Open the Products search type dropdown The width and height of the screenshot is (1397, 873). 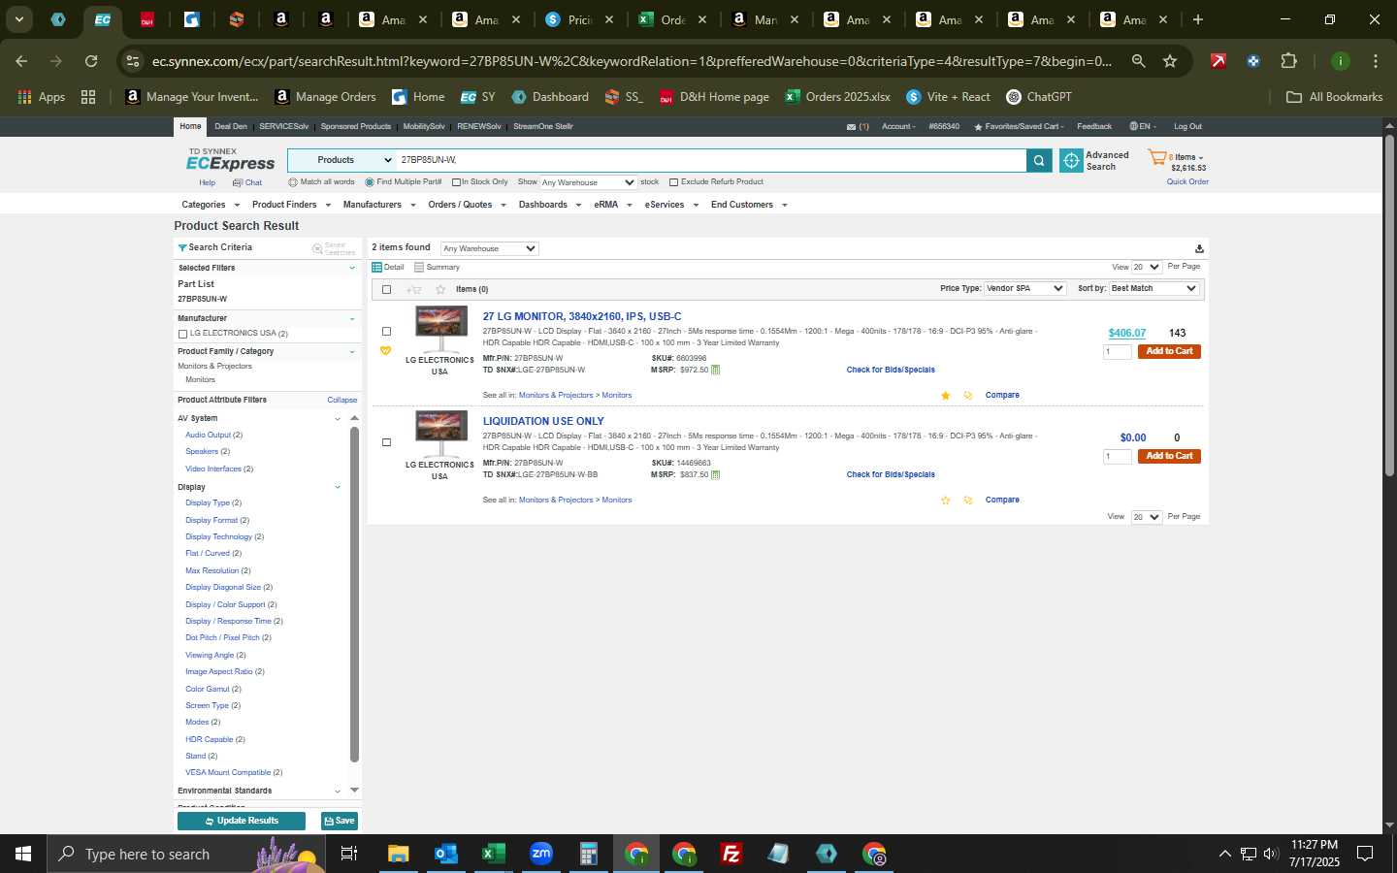click(341, 160)
